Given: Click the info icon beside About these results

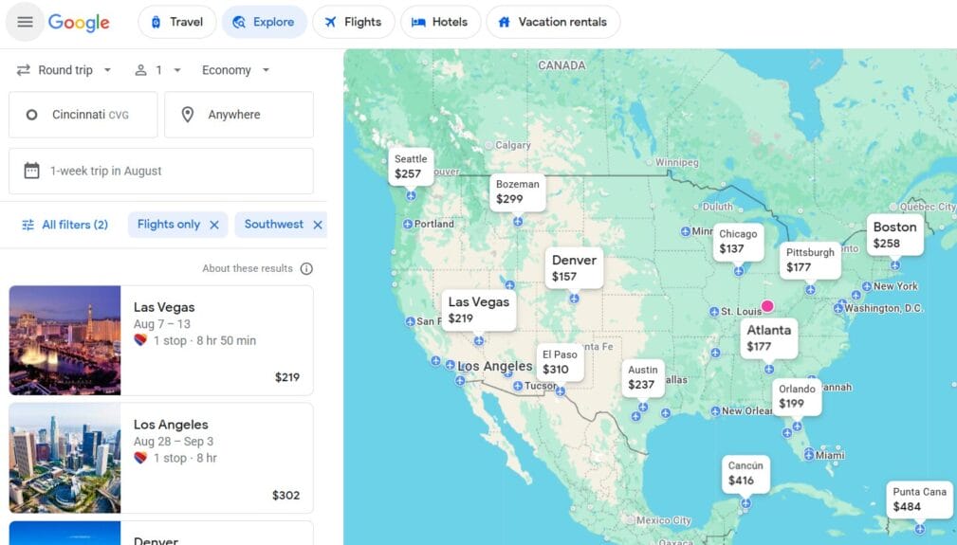Looking at the screenshot, I should click(x=306, y=268).
